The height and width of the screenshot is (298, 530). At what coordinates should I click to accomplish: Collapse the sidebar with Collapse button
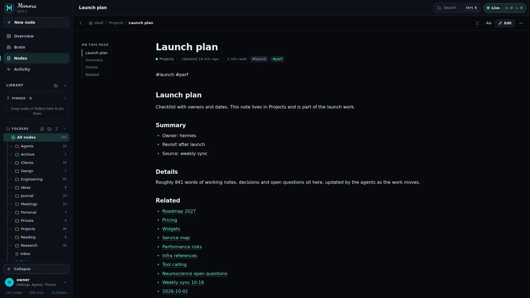(x=36, y=269)
